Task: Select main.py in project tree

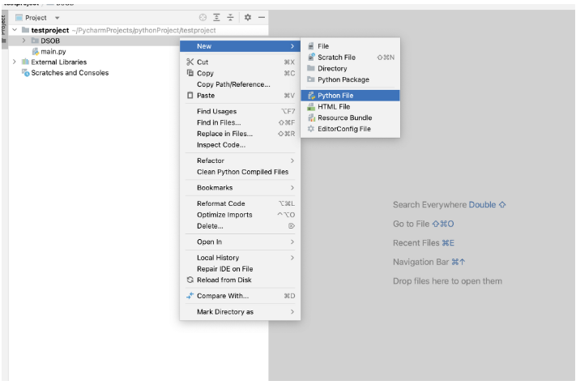Action: [53, 51]
